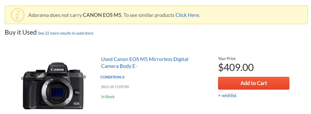The width and height of the screenshot is (311, 114).
Task: Click the 'Buy it Used' heading
Action: (x=21, y=33)
